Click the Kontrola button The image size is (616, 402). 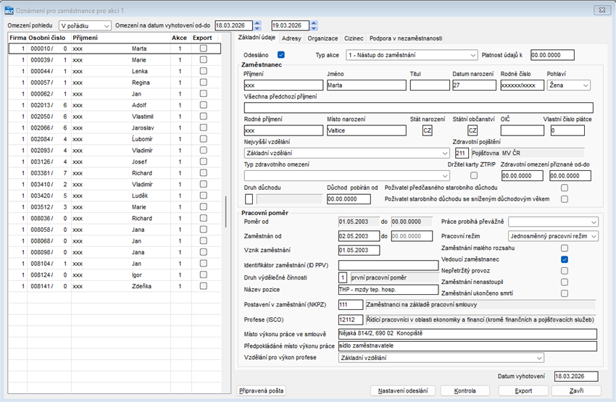click(465, 390)
